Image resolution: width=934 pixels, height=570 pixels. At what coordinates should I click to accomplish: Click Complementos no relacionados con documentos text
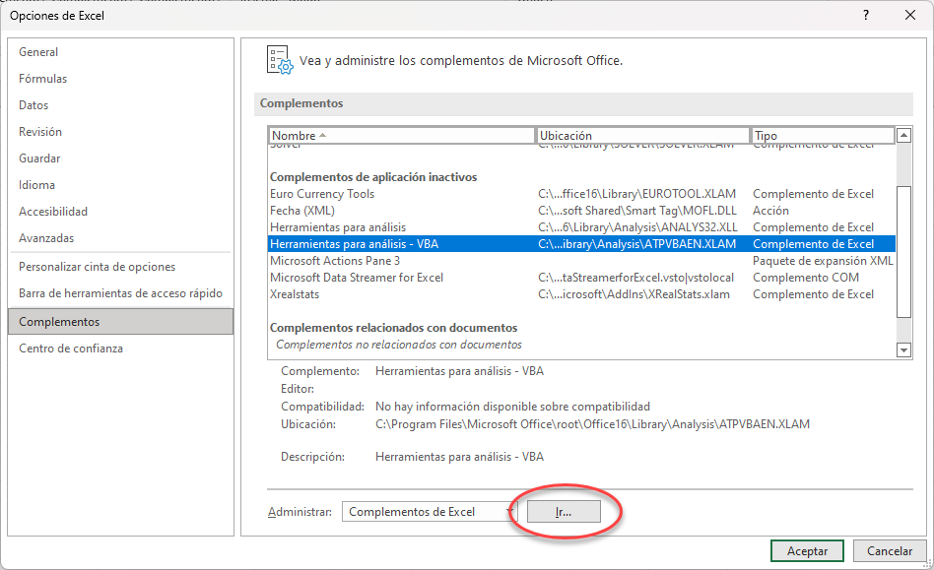tap(399, 345)
